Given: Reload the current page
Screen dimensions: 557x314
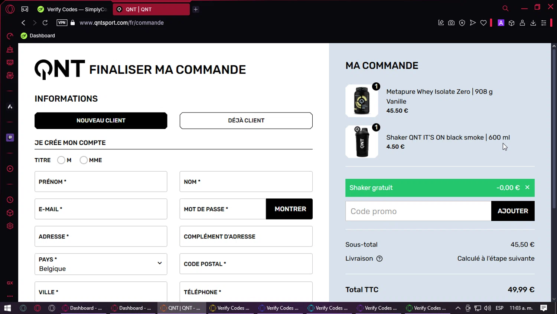Looking at the screenshot, I should (x=45, y=23).
